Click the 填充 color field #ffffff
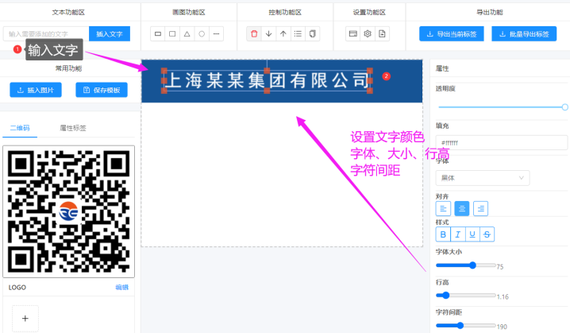 (502, 143)
